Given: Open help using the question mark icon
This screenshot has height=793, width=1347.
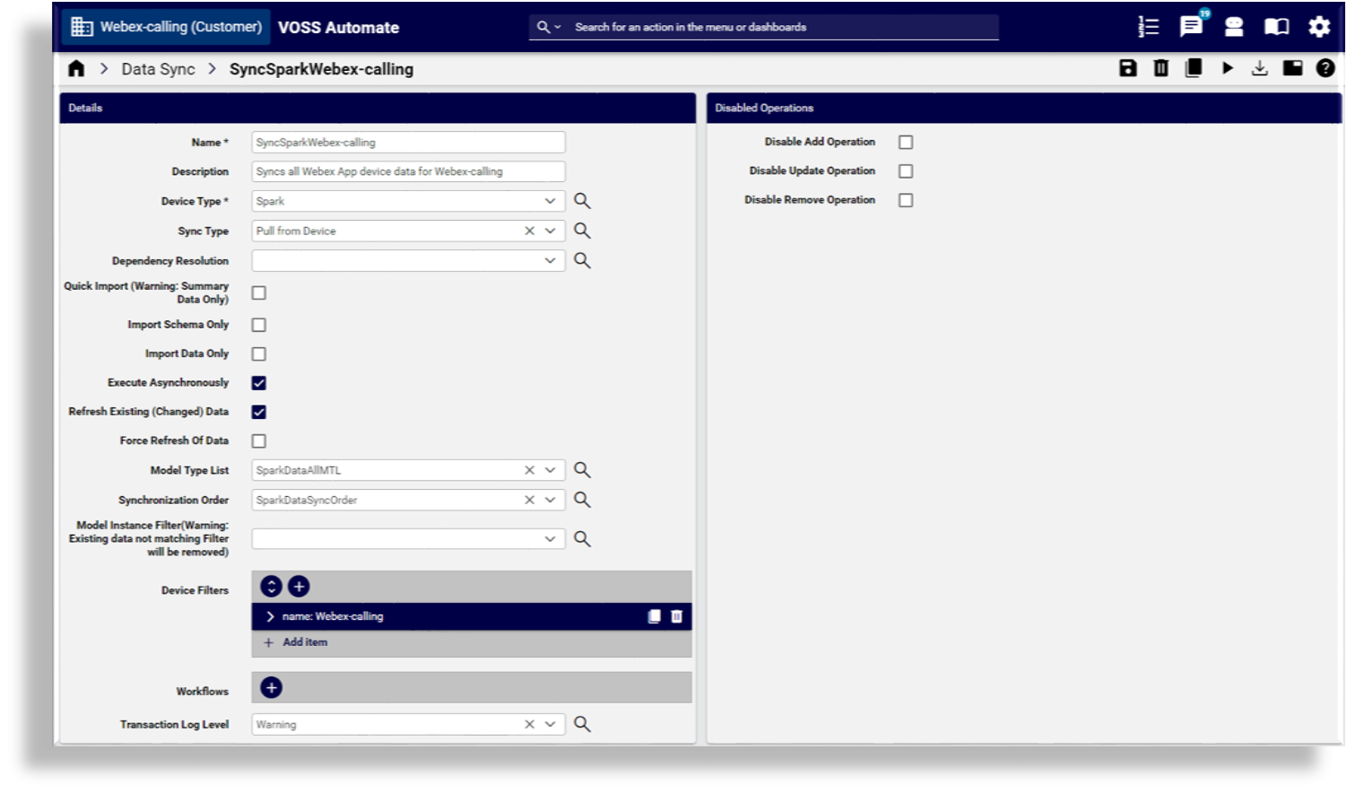Looking at the screenshot, I should click(1325, 67).
